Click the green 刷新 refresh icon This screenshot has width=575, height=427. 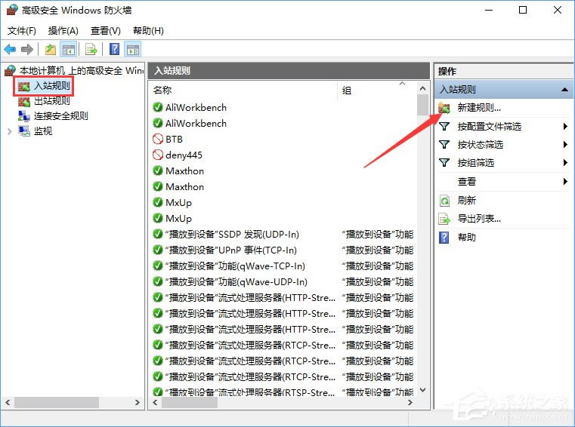point(445,201)
